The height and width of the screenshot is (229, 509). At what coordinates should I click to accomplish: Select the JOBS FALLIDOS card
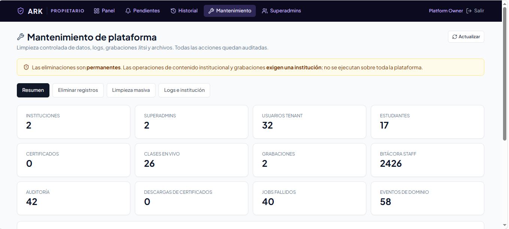pos(309,198)
